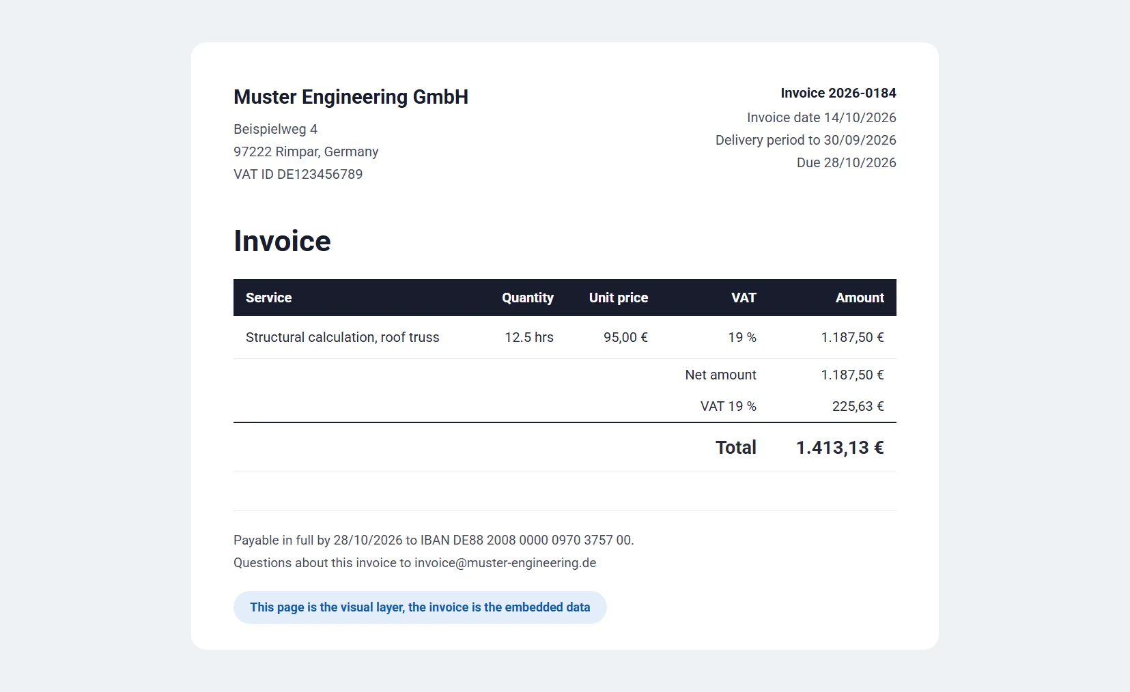
Task: Click the VAT column header
Action: 744,298
